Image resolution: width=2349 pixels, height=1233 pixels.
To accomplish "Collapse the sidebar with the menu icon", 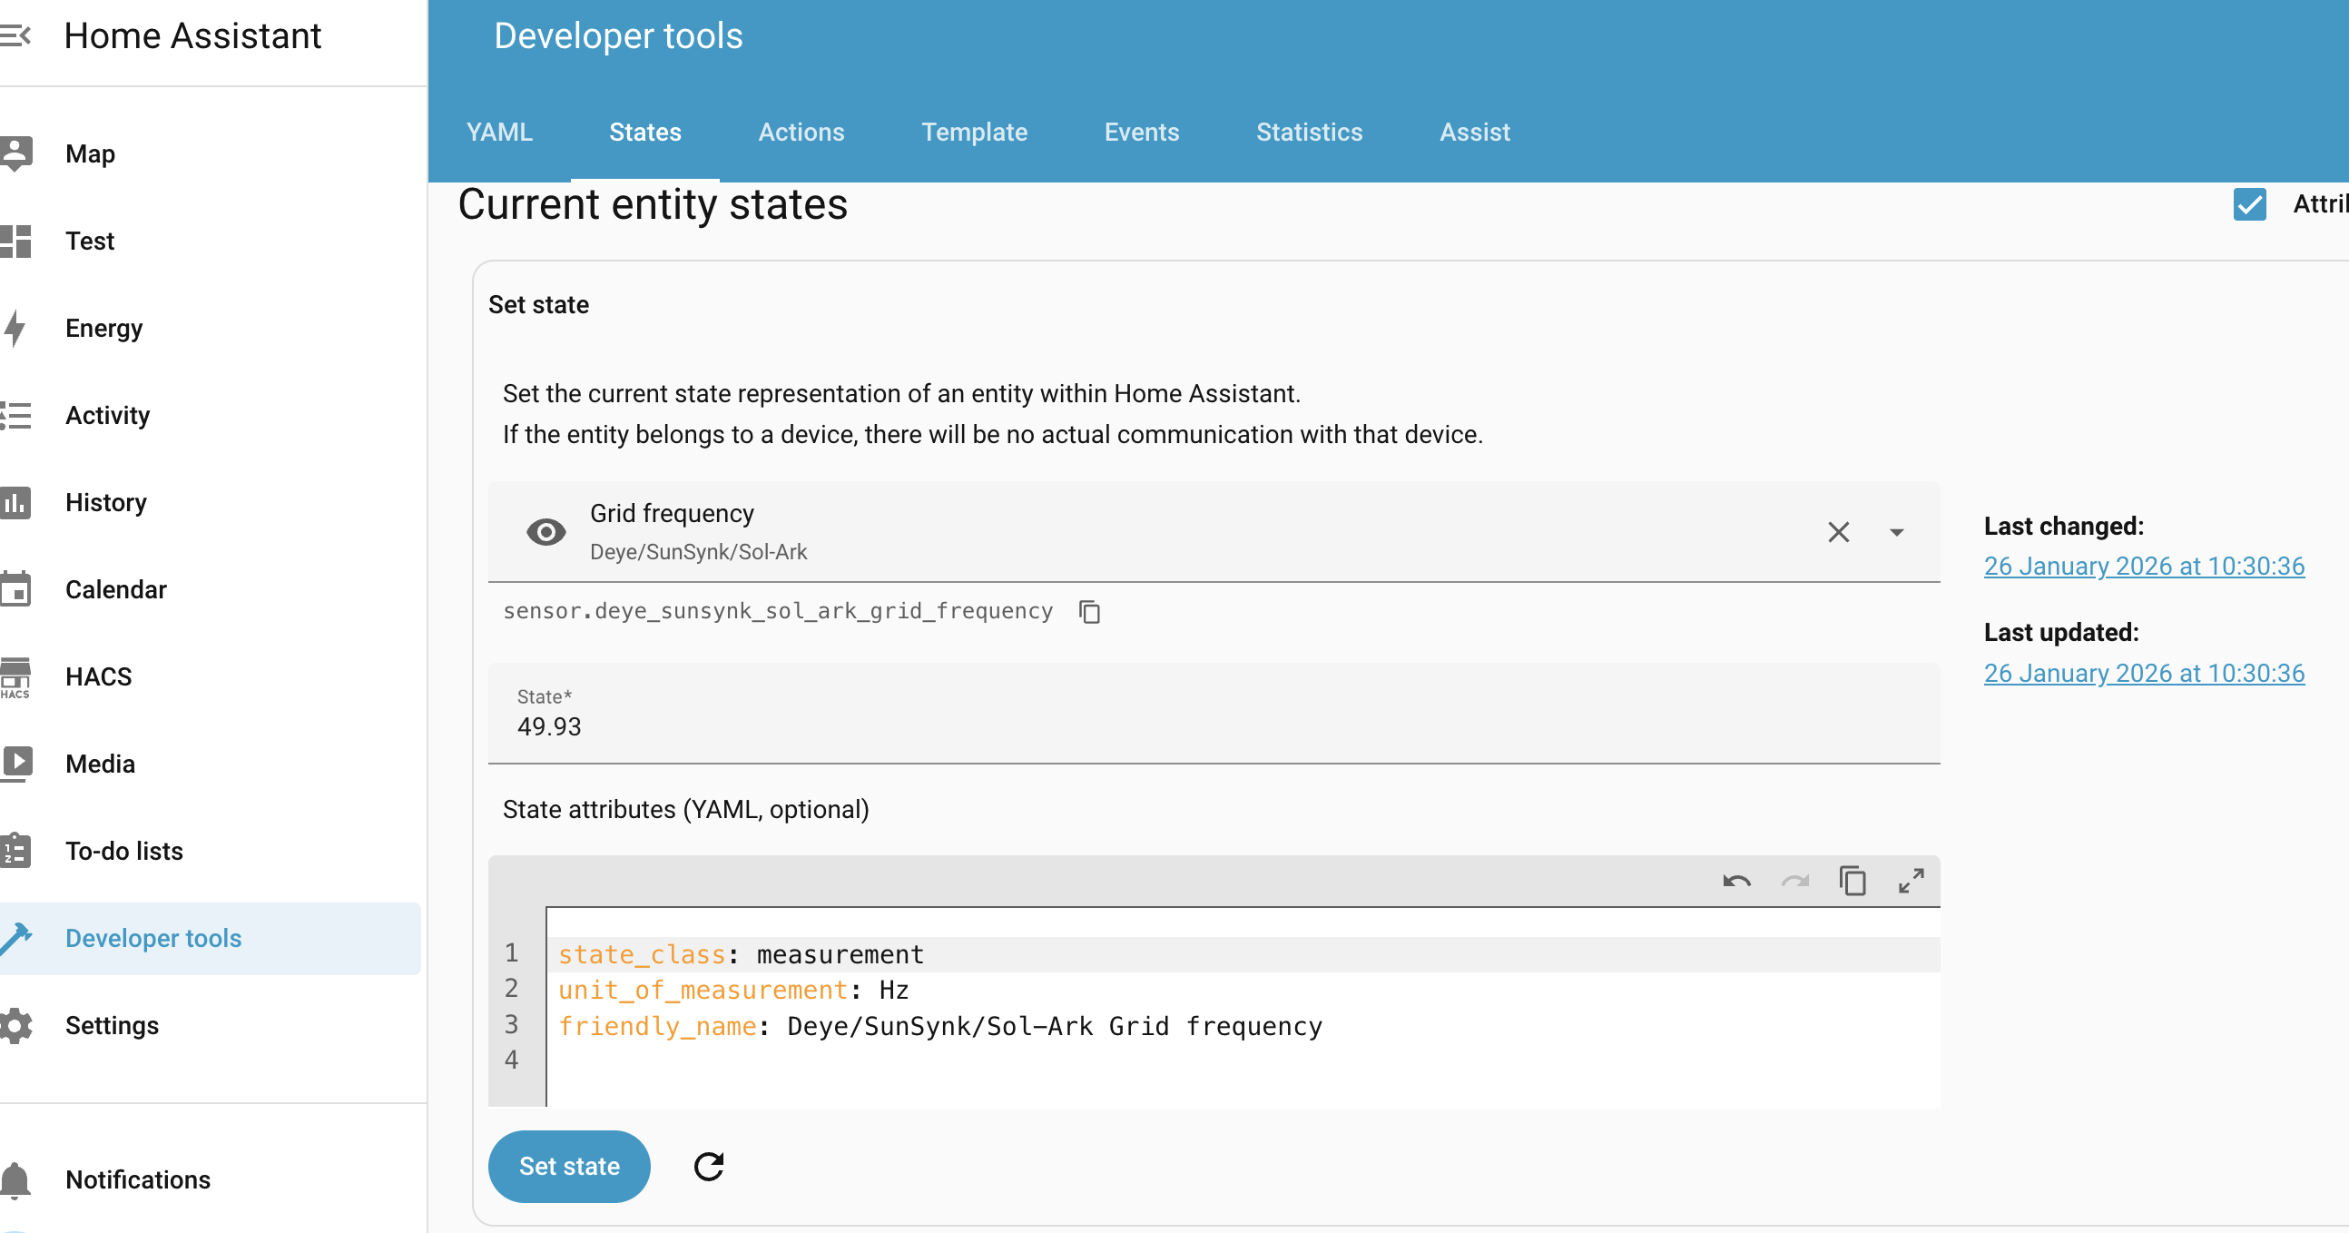I will point(15,35).
